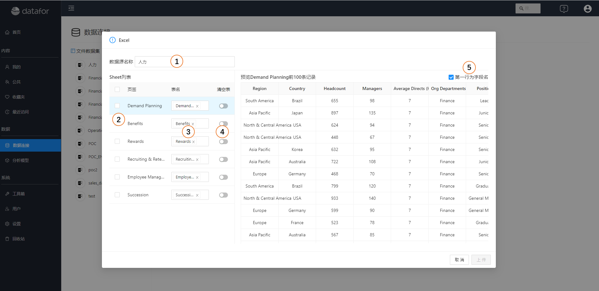Open 收藏夹 favorites in sidebar
This screenshot has height=291, width=599.
point(18,97)
